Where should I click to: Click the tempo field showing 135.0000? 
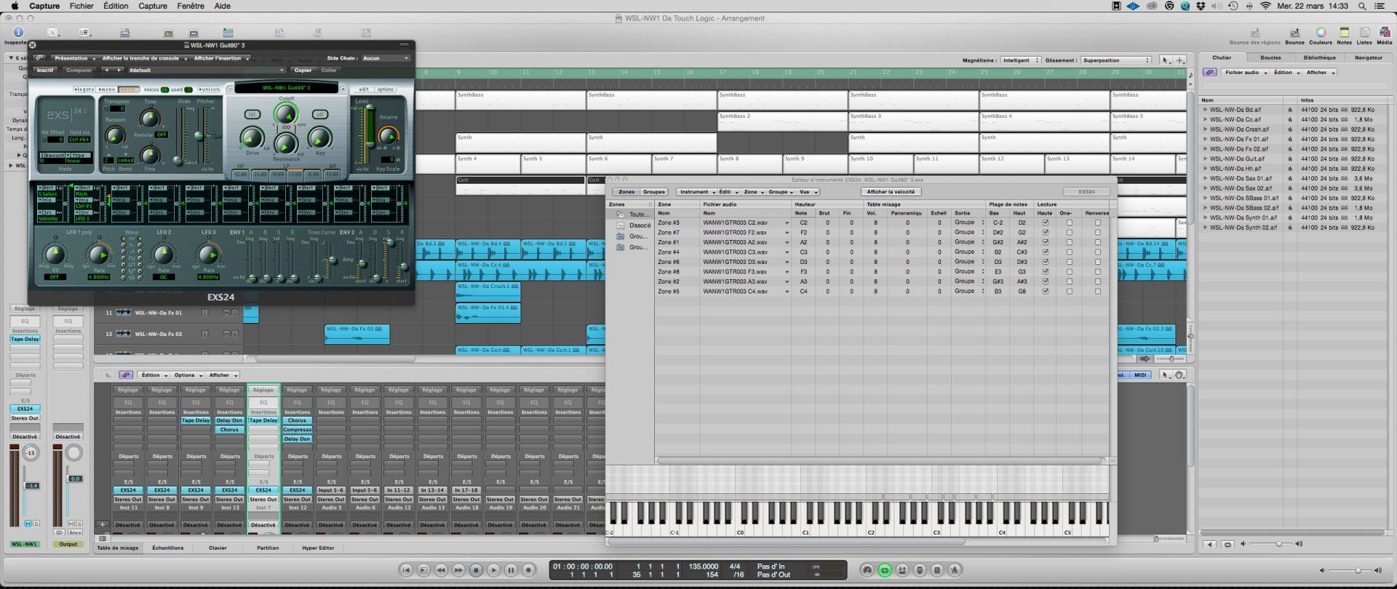704,566
